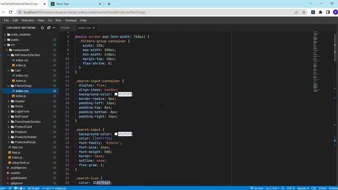This screenshot has height=190, width=338.
Task: Open the Selection menu
Action: pyautogui.click(x=27, y=20)
